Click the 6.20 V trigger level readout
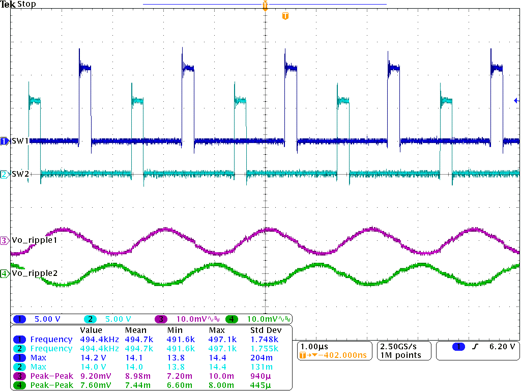521x391 pixels. click(x=501, y=346)
